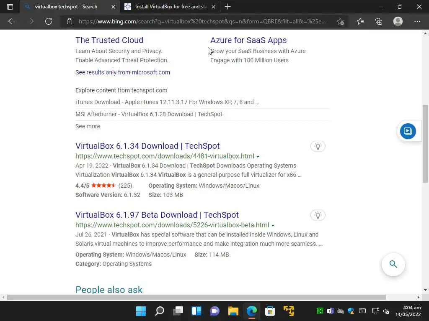
Task: Click the horizontal scrollbar thumb
Action: tap(196, 297)
